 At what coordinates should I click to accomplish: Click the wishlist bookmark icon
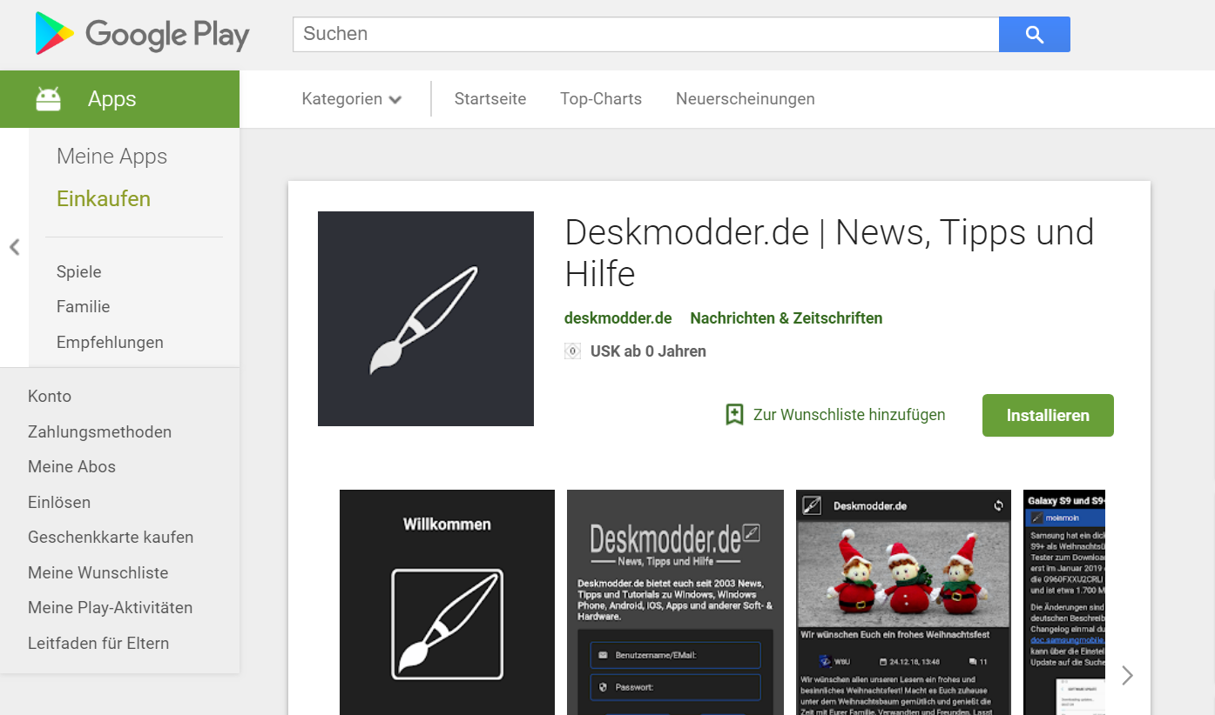734,415
